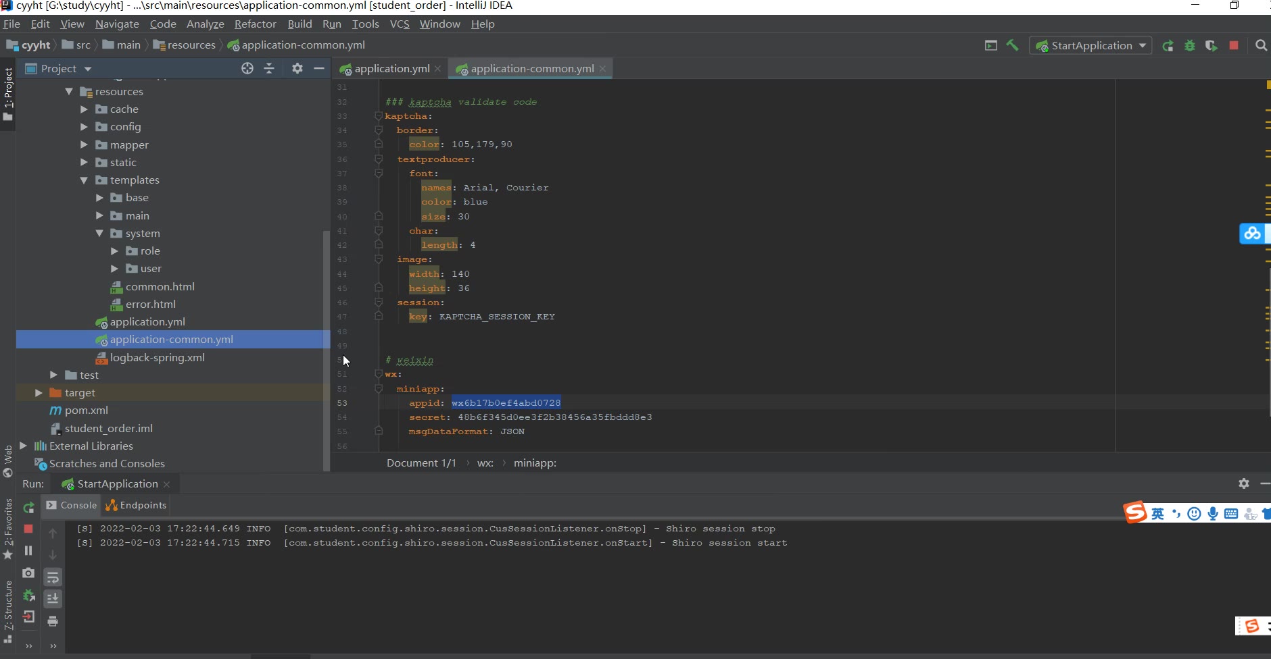Expand the target folder in the tree
Screen dimensions: 1271x659
point(39,392)
